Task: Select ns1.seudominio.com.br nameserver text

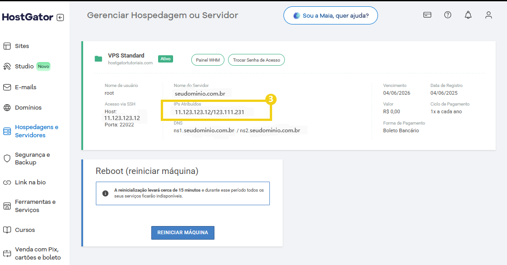Action: click(x=204, y=130)
